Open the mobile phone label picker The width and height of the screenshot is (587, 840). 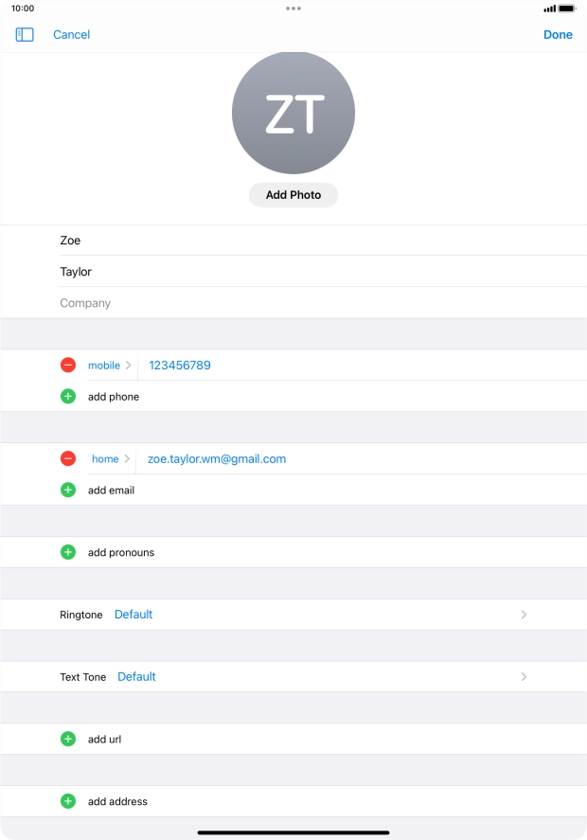point(109,366)
